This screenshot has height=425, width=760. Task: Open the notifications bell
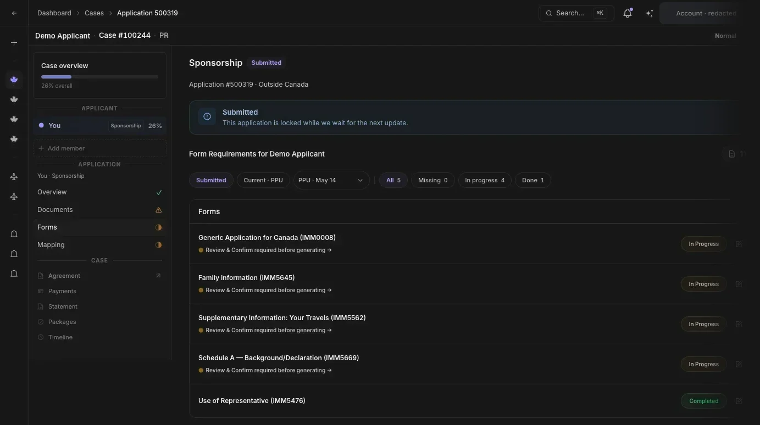pyautogui.click(x=628, y=13)
